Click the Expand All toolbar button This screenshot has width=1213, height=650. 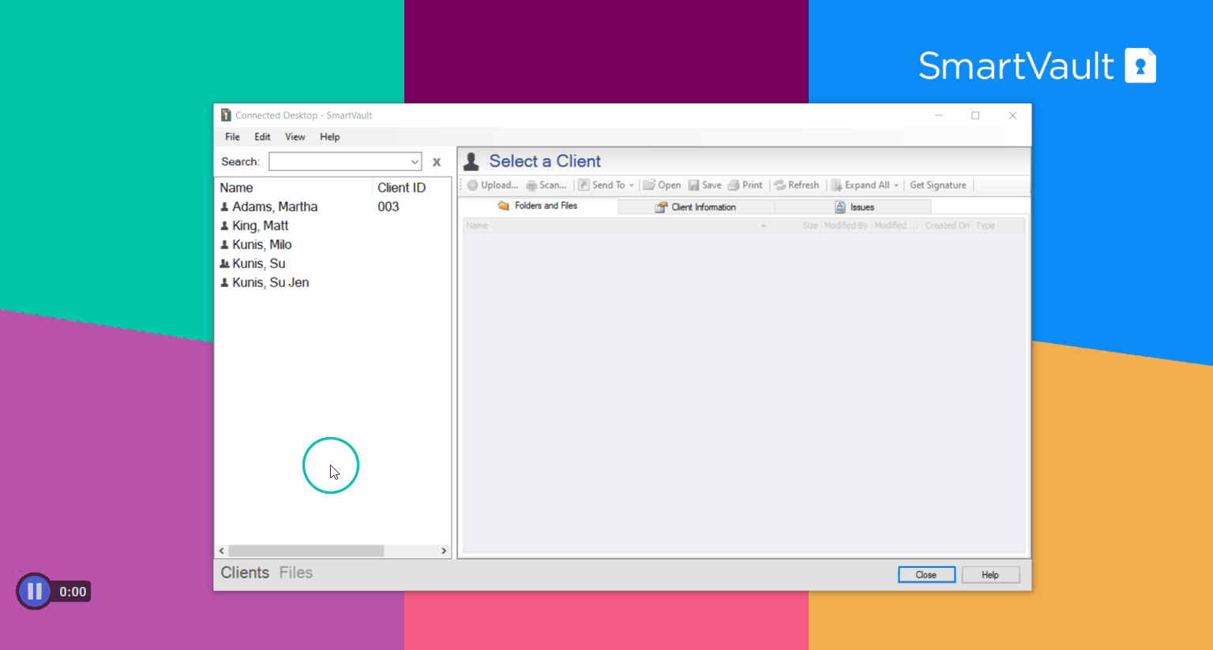[861, 185]
